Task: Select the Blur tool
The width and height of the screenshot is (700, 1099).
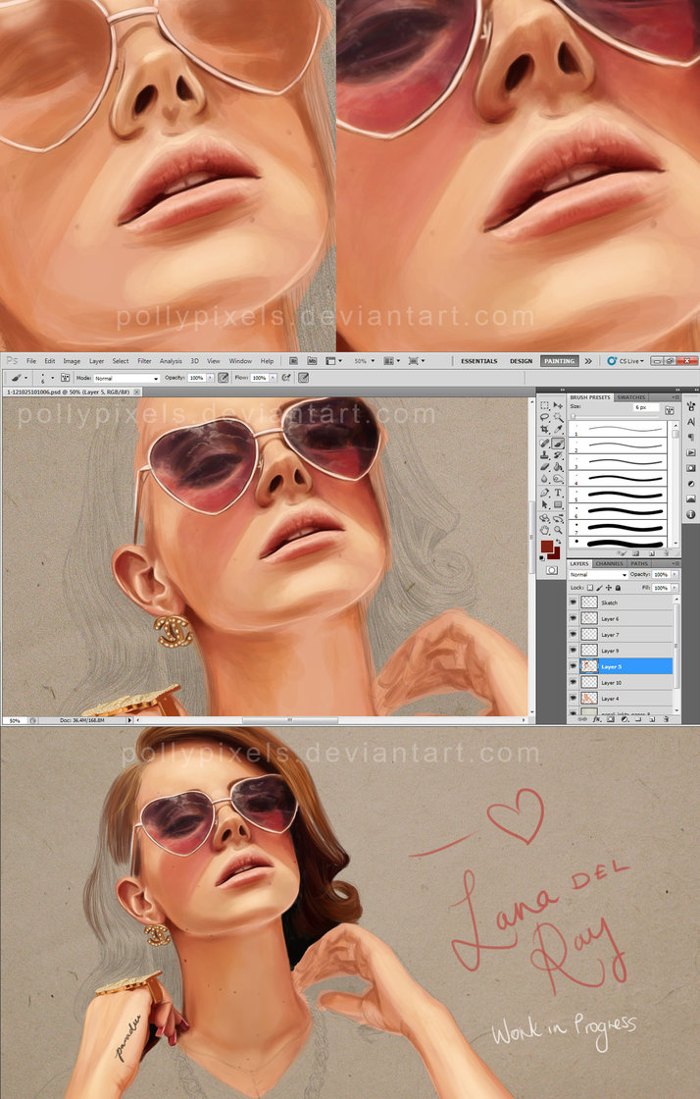Action: [544, 480]
